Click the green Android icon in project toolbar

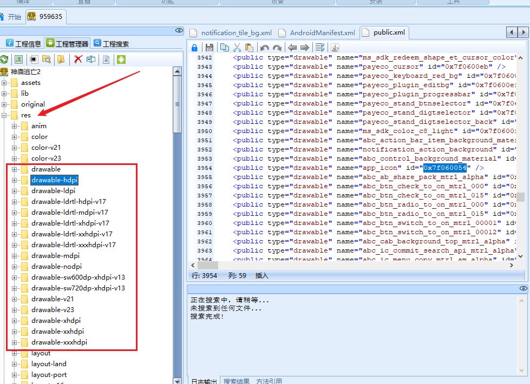(x=121, y=59)
